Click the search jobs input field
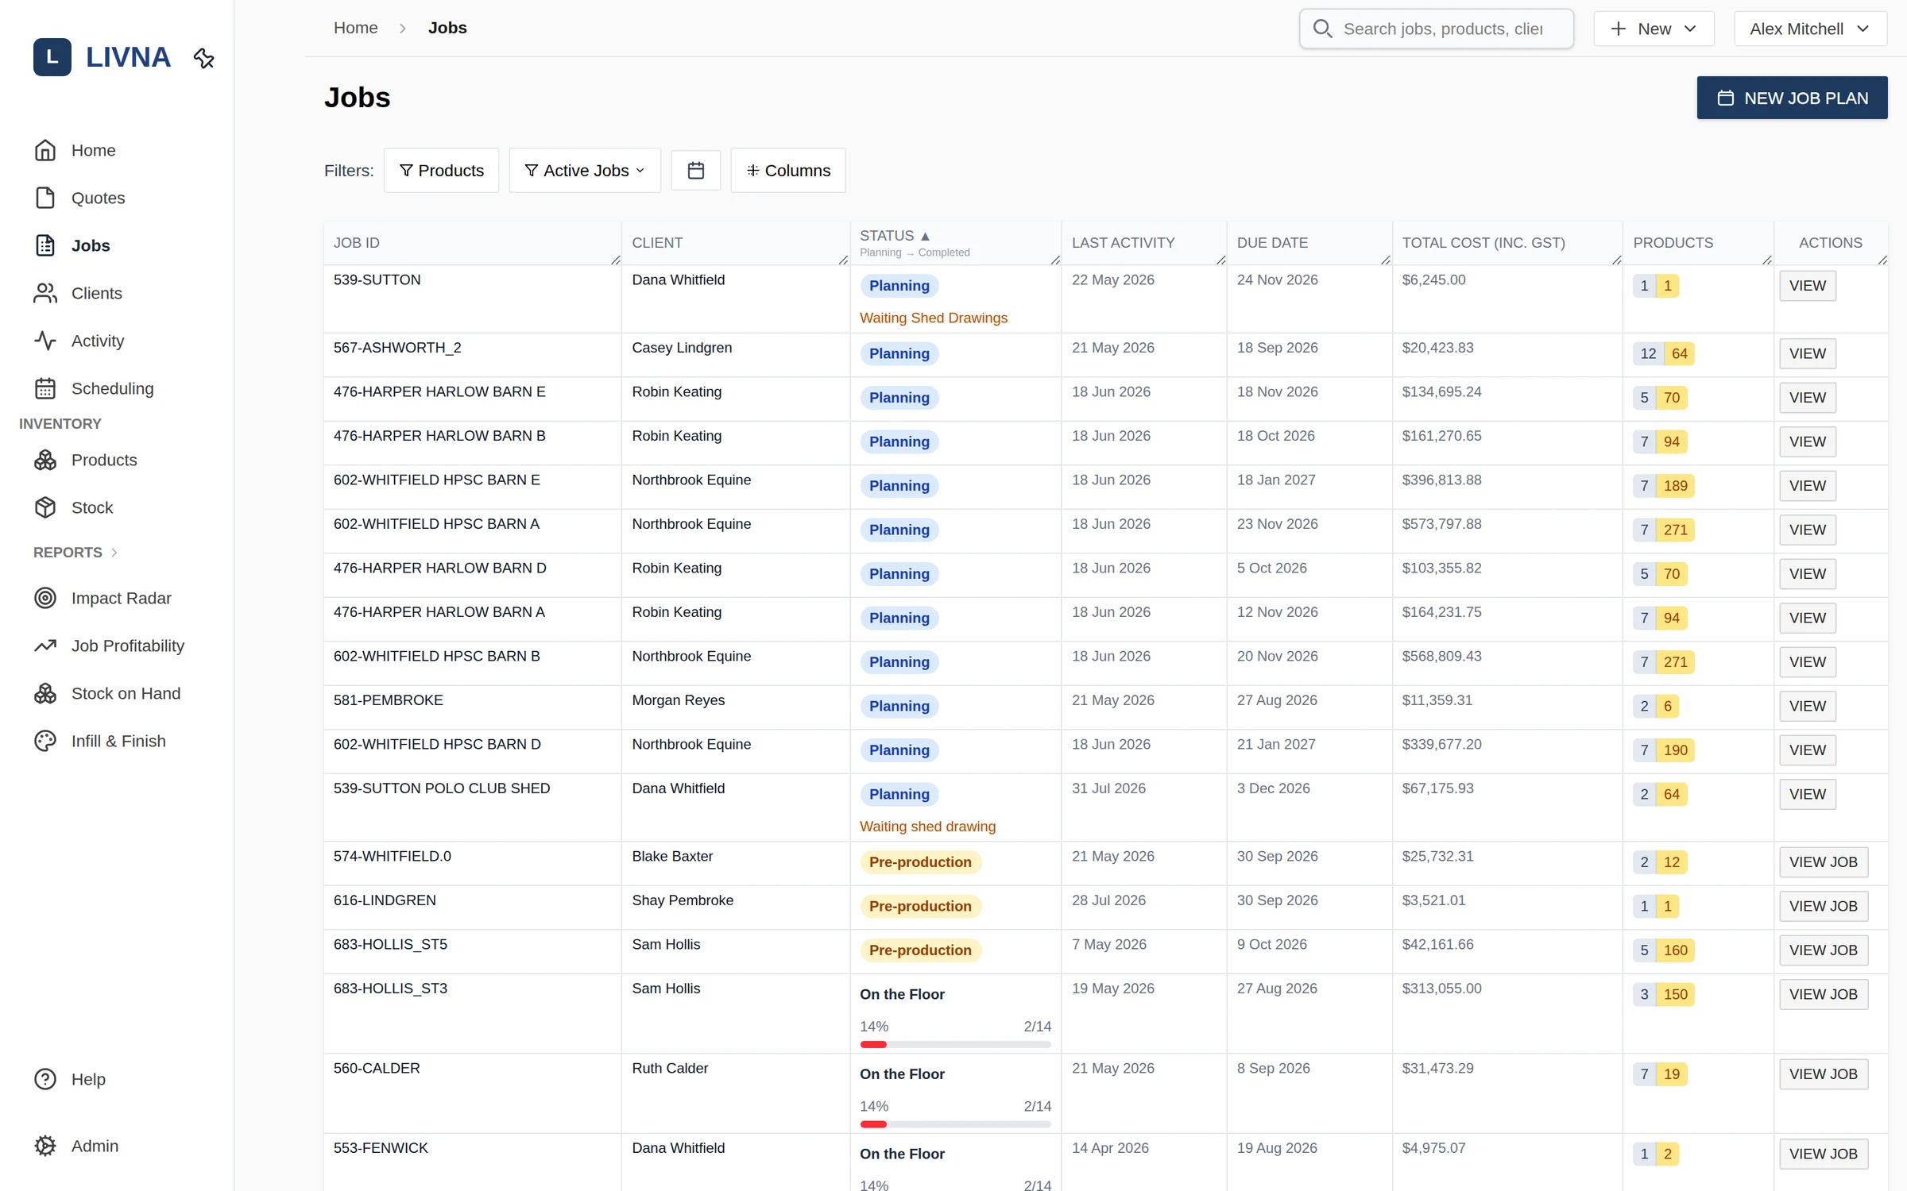 click(x=1437, y=29)
